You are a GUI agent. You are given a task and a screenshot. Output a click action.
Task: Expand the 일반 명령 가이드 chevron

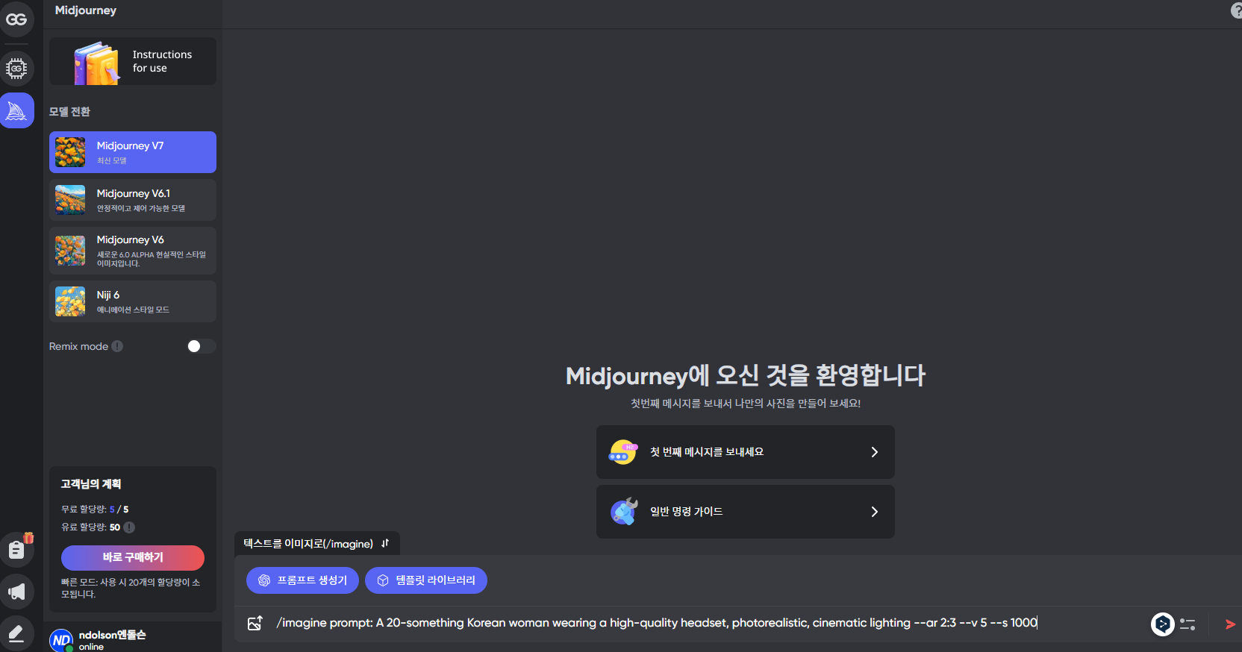875,512
